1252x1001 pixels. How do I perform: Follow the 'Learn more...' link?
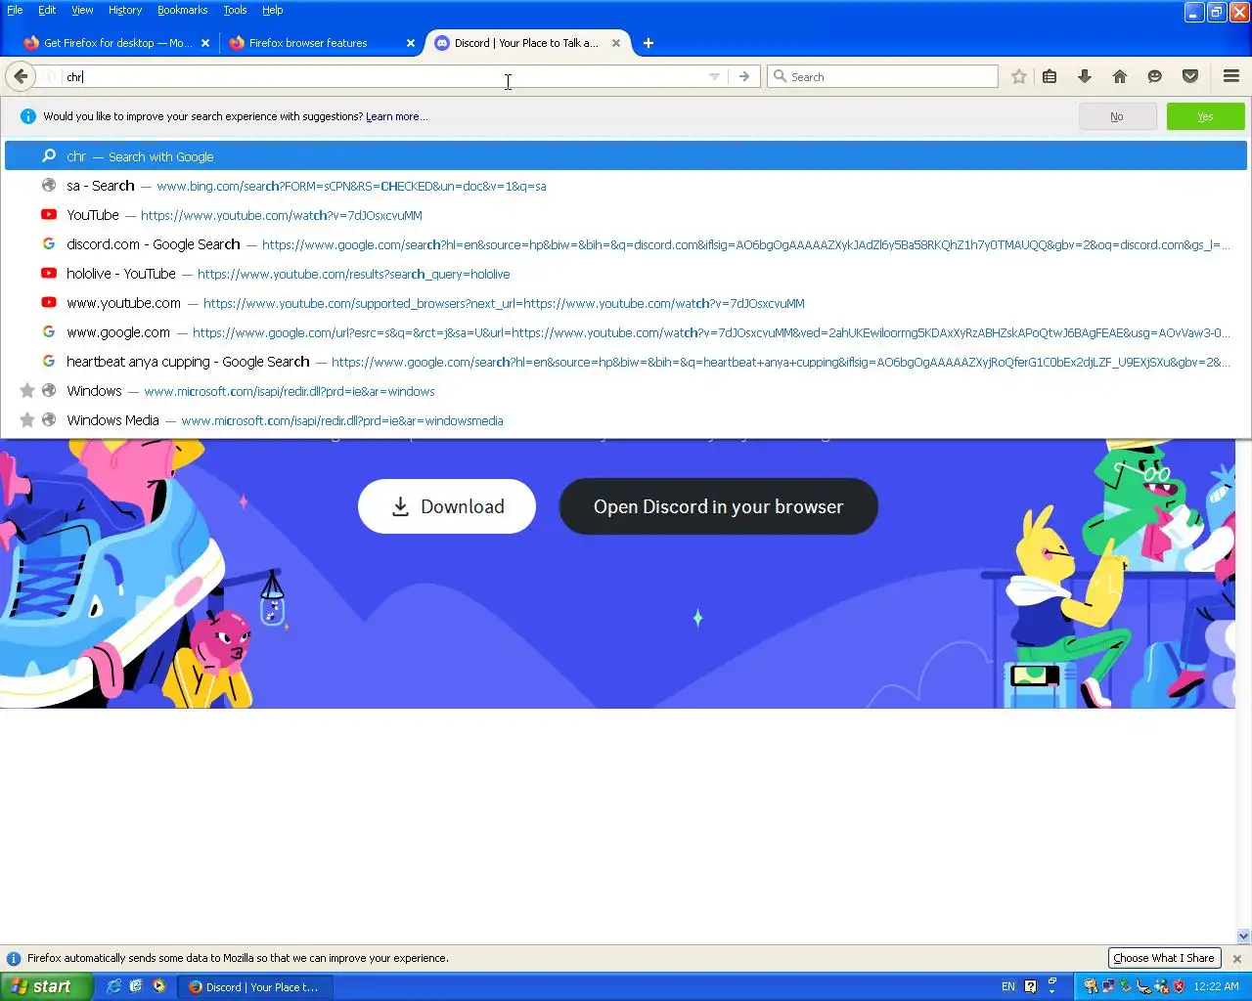(396, 116)
